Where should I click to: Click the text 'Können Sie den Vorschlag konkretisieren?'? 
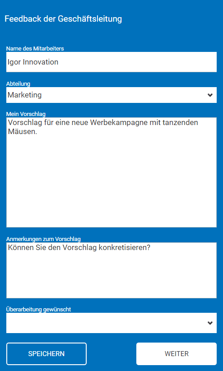[79, 247]
